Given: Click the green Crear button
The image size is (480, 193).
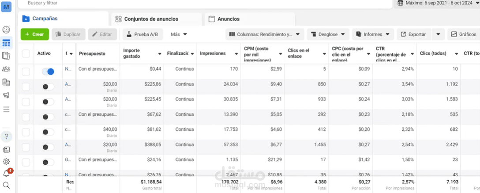Looking at the screenshot, I should coord(34,34).
